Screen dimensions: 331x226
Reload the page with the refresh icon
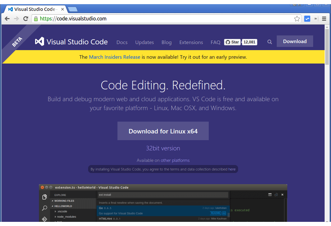tap(26, 19)
